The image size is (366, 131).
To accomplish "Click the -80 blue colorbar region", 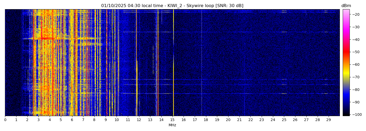I will pos(346,89).
